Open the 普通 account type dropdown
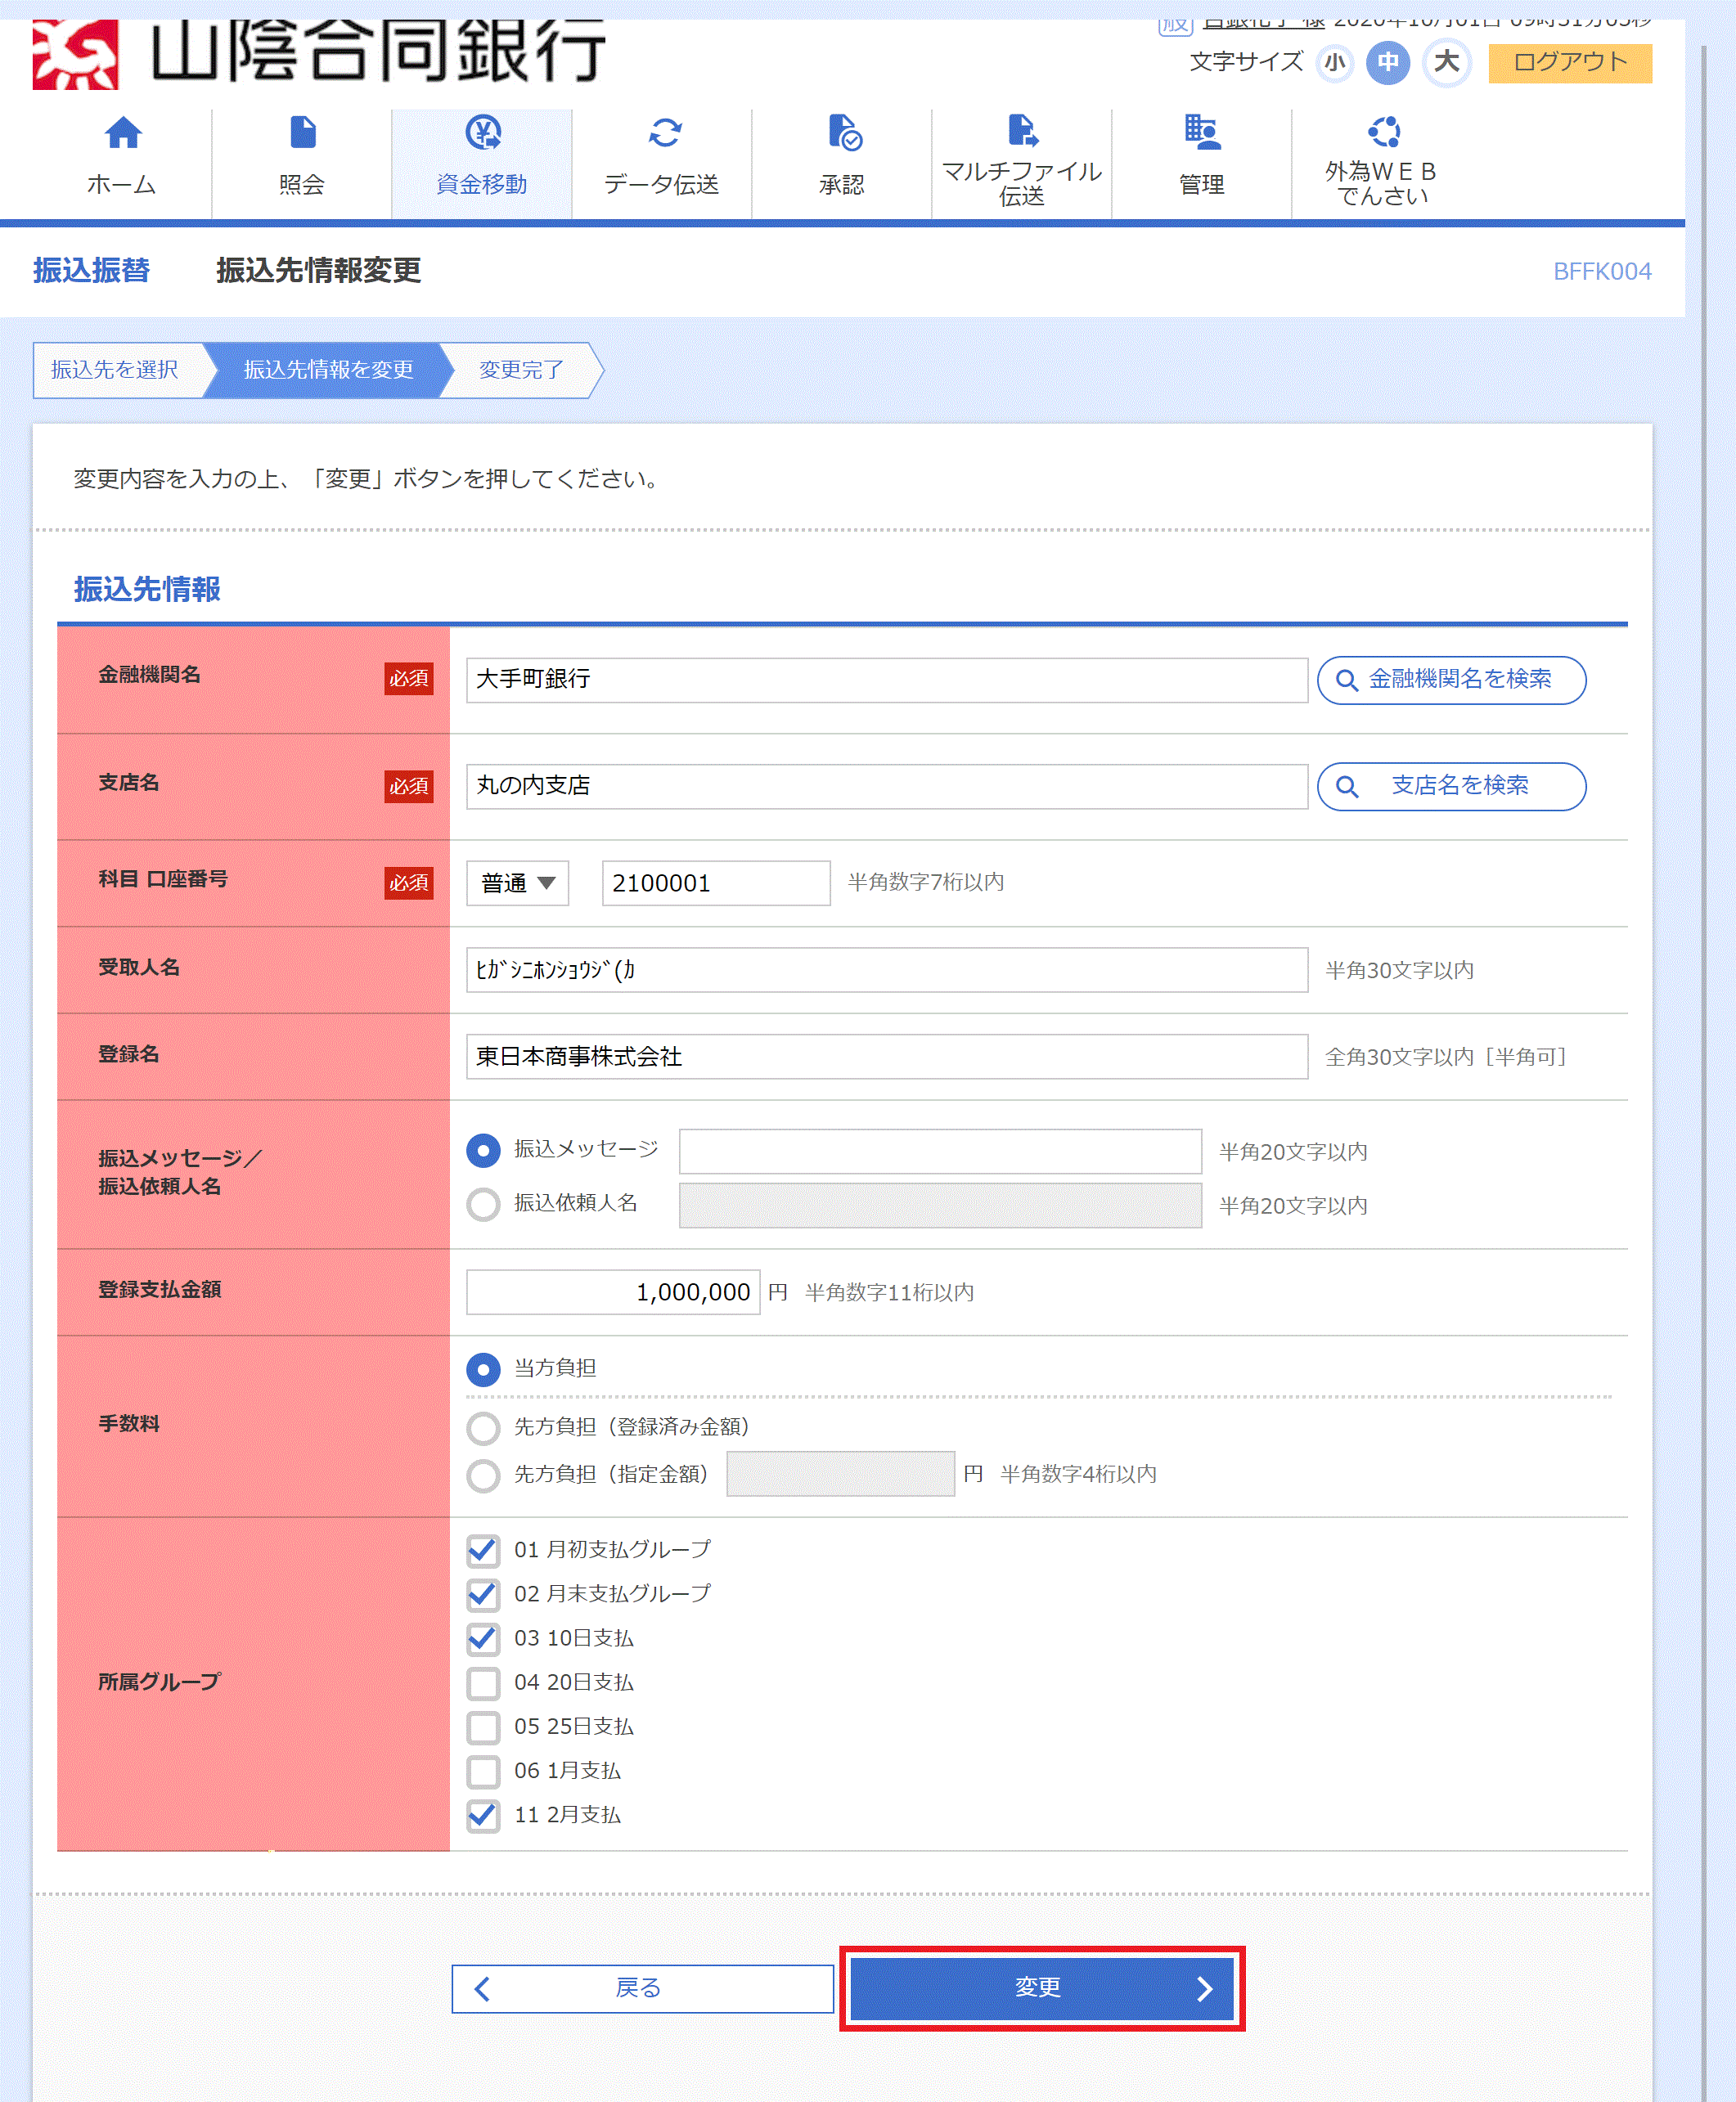 (517, 883)
